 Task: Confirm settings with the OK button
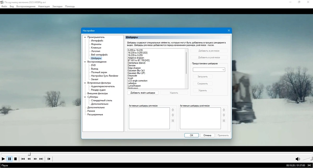(191, 135)
